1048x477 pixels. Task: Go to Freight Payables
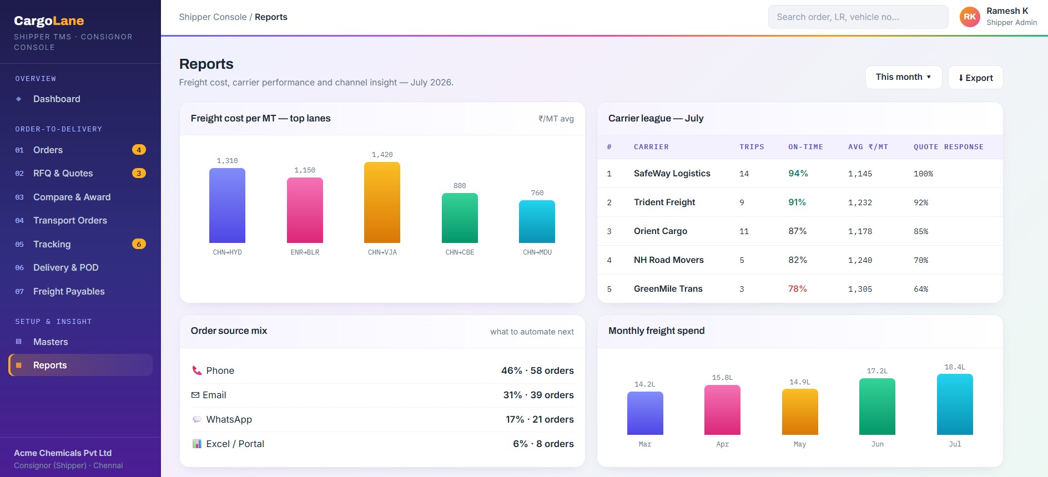tap(80, 291)
